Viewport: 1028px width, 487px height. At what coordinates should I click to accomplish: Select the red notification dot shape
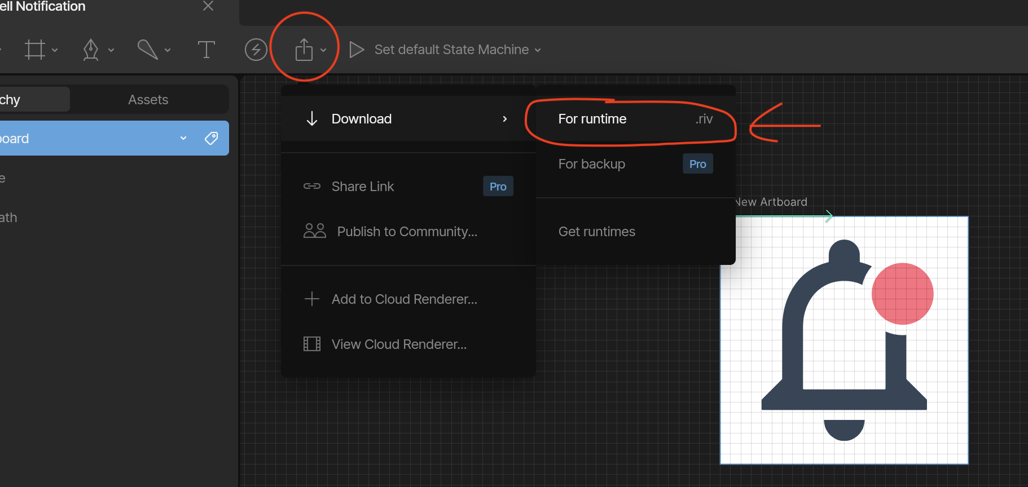[903, 294]
